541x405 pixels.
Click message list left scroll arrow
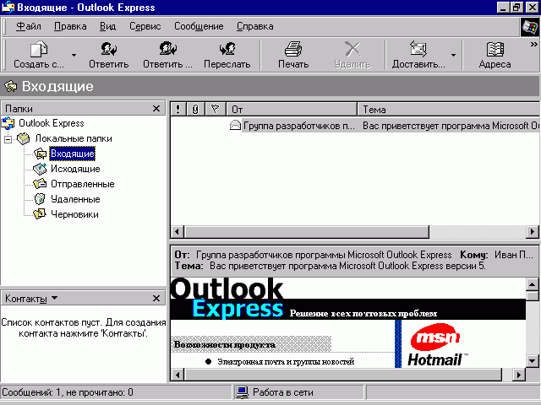tap(178, 232)
